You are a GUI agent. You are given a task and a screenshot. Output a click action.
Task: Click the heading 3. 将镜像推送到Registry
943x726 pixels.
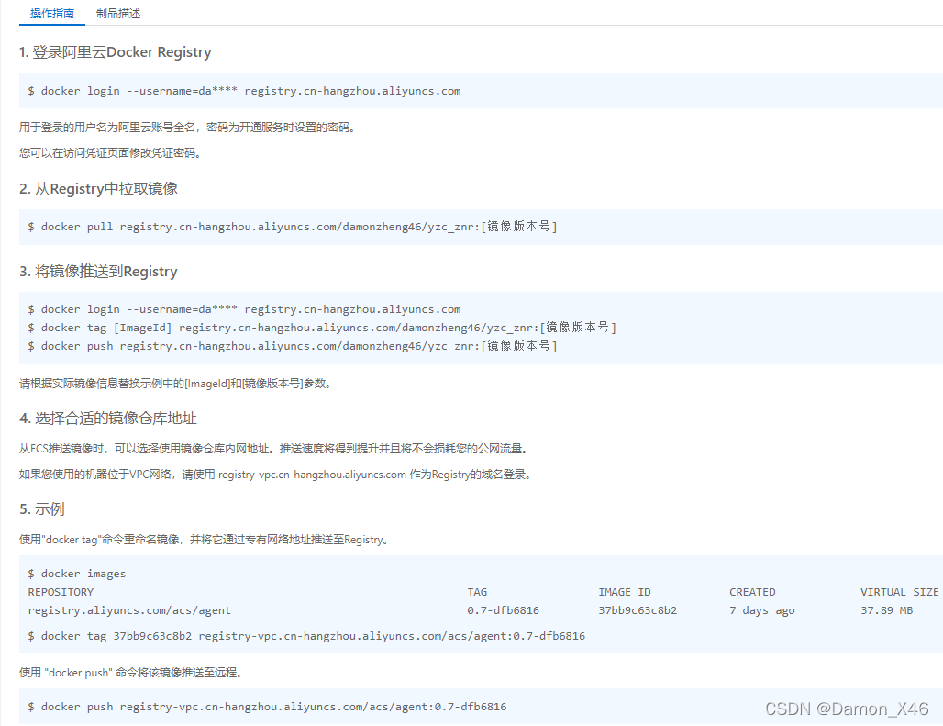coord(99,272)
